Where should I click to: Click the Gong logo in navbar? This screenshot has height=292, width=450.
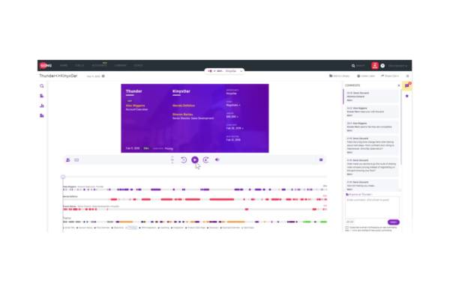click(46, 66)
